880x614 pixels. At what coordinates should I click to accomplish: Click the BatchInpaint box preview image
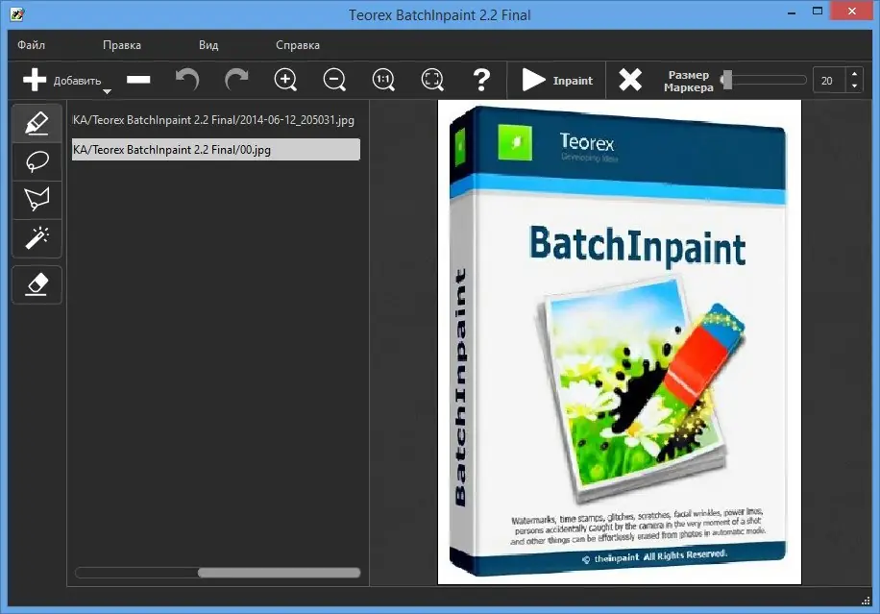click(x=619, y=342)
